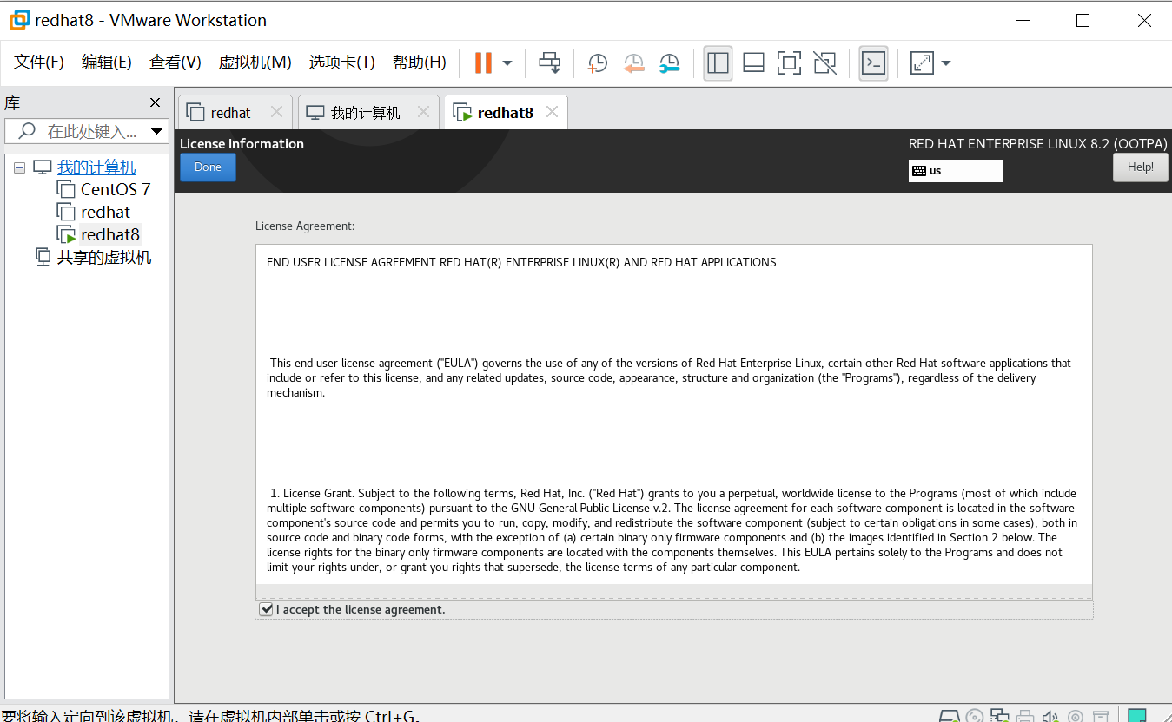Click the us keyboard layout indicator
The width and height of the screenshot is (1172, 722).
point(955,171)
